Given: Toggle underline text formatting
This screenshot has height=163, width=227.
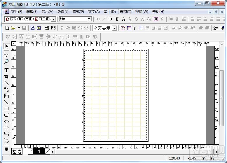Looking at the screenshot, I should (111, 19).
